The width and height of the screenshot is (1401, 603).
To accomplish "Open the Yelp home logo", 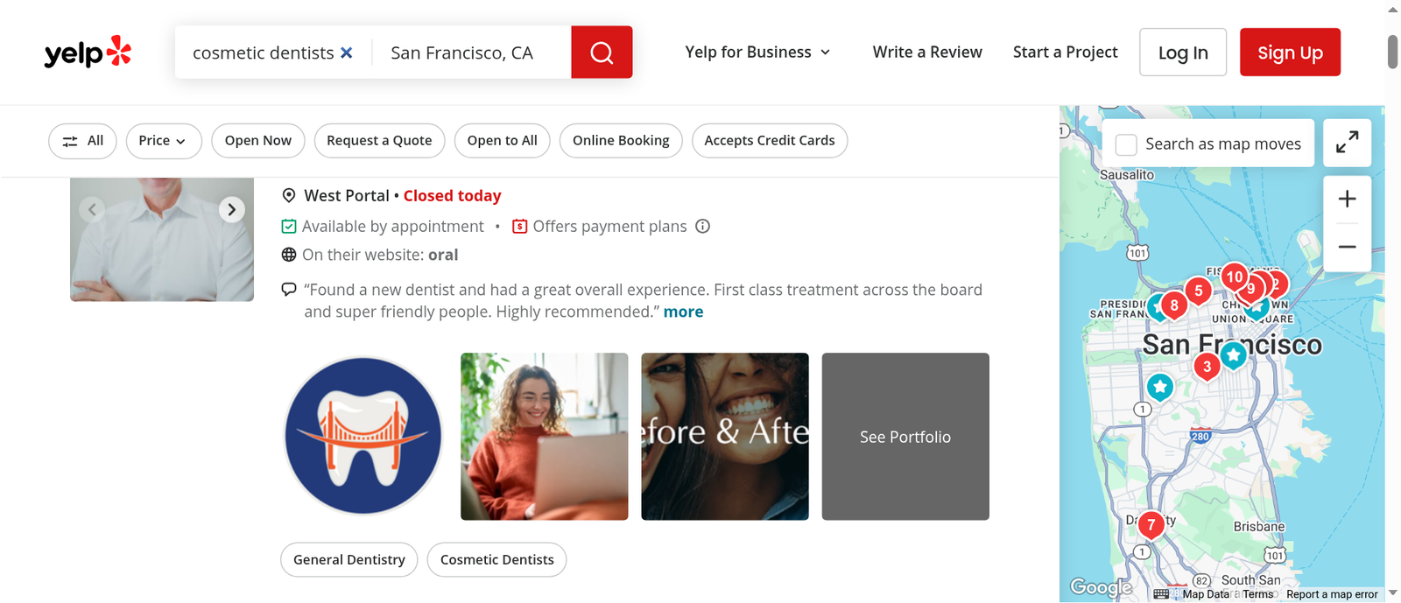I will [x=88, y=53].
